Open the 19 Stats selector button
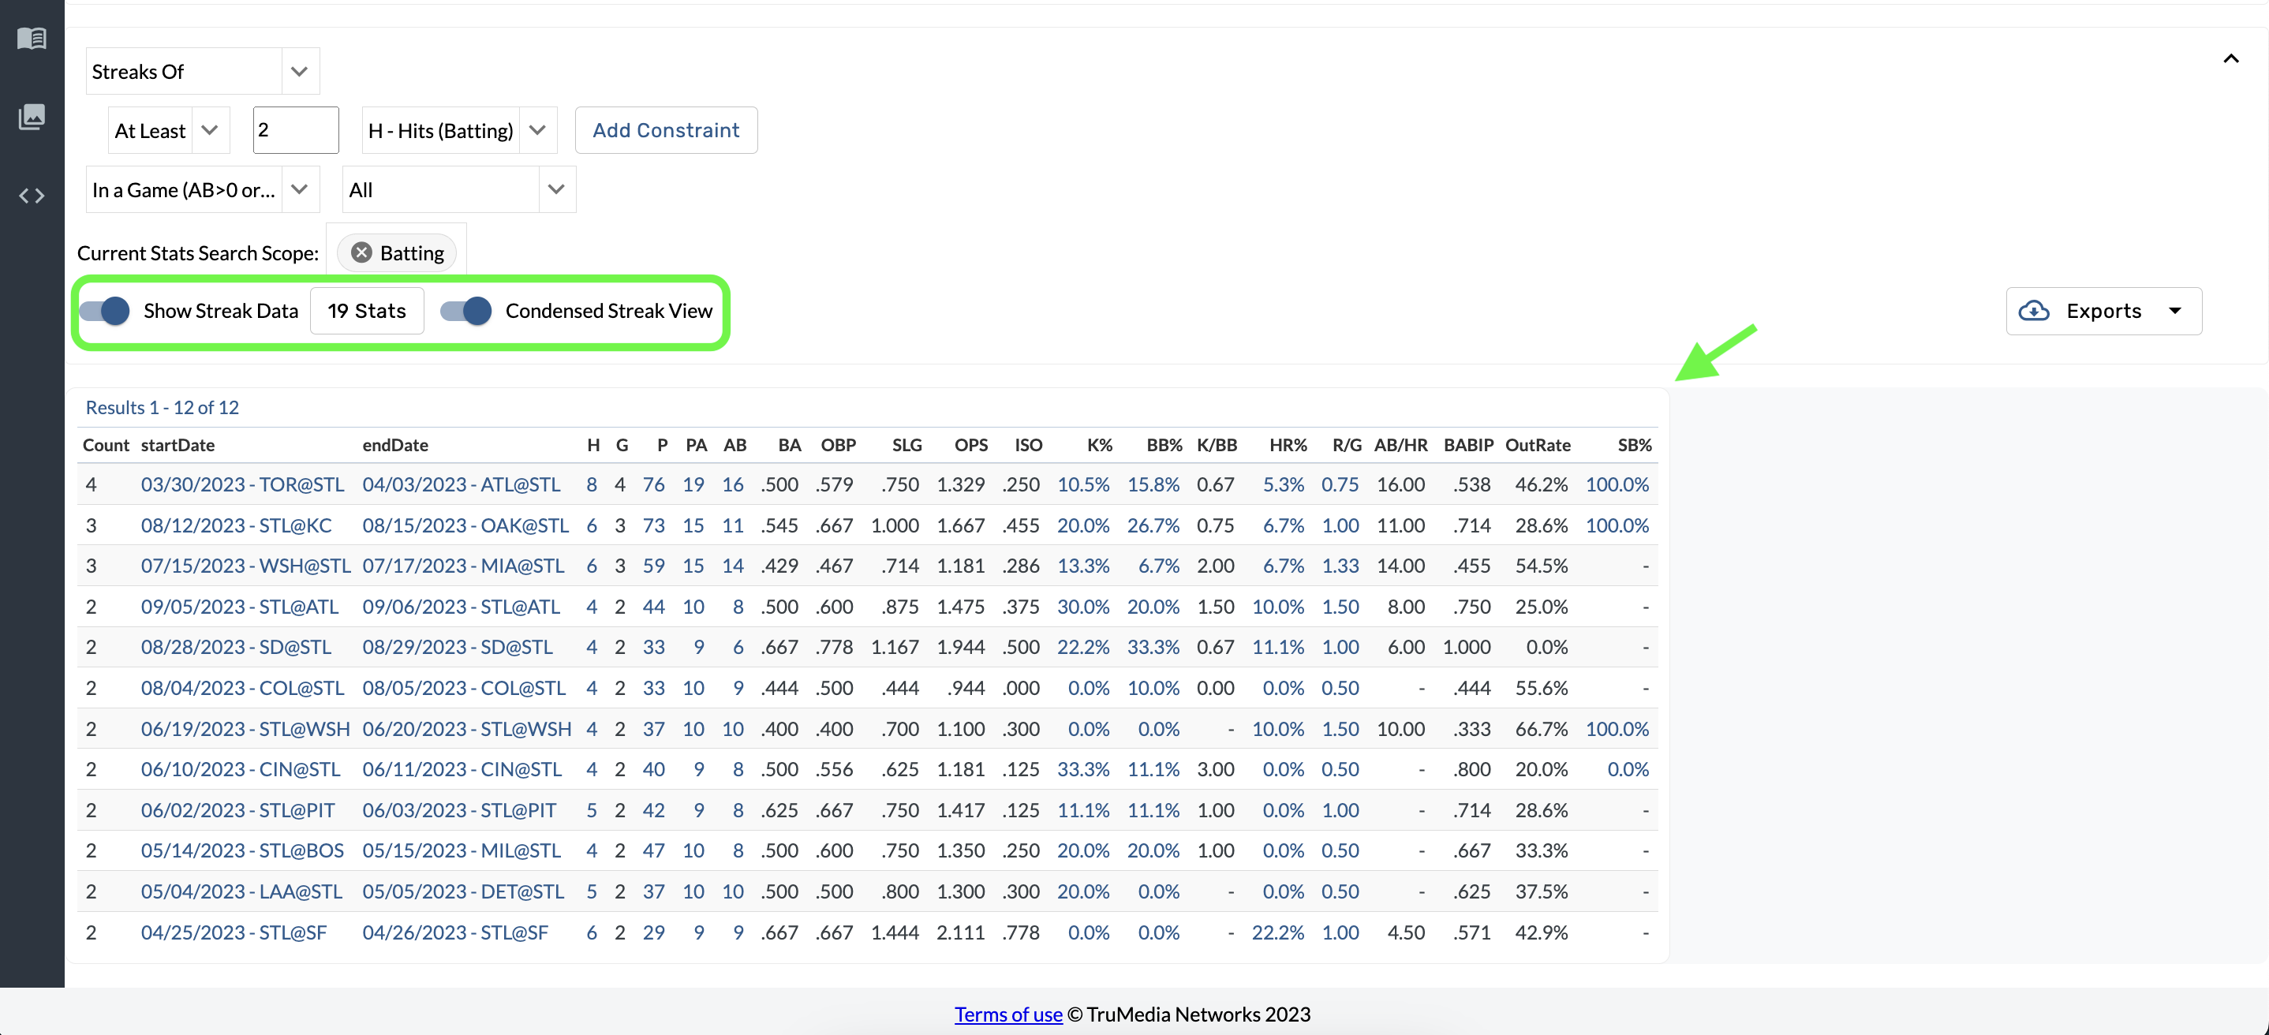 [x=366, y=311]
